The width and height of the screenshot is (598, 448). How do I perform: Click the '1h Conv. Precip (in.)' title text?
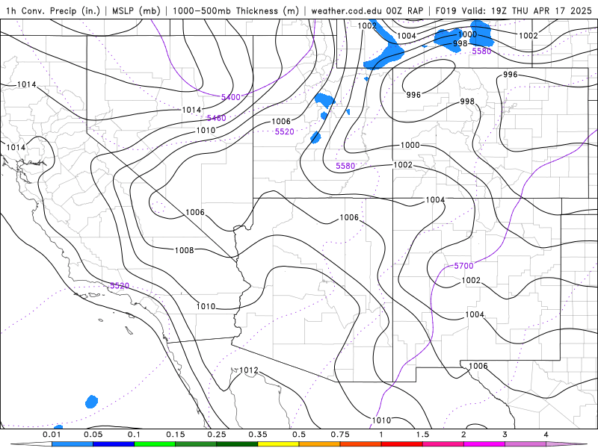pyautogui.click(x=52, y=10)
